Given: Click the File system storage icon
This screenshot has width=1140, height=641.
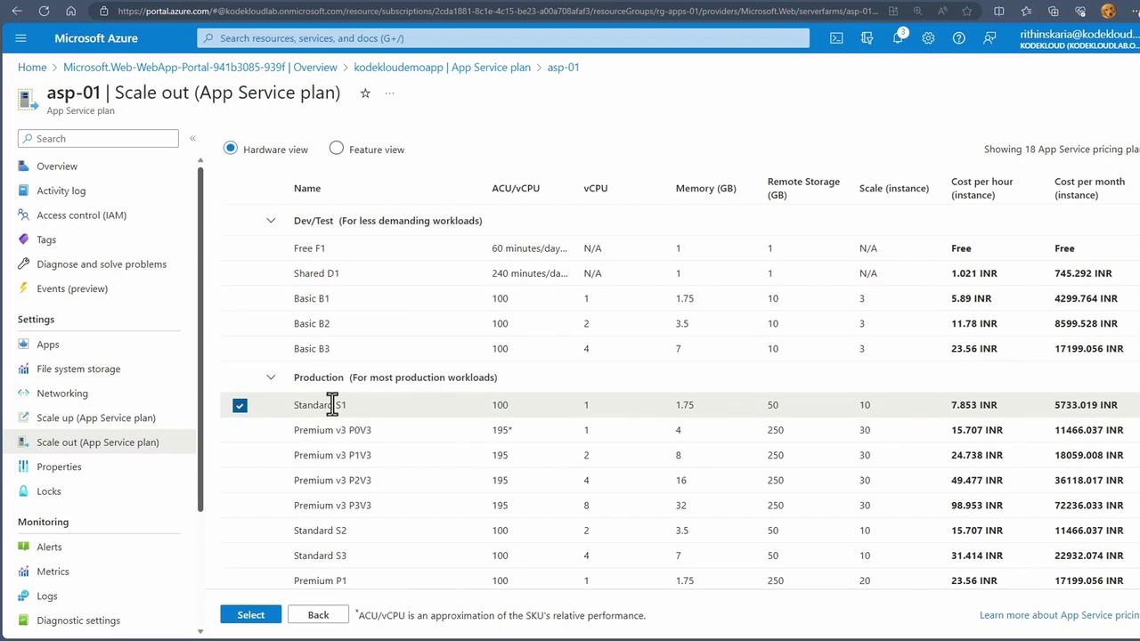Looking at the screenshot, I should pos(24,369).
